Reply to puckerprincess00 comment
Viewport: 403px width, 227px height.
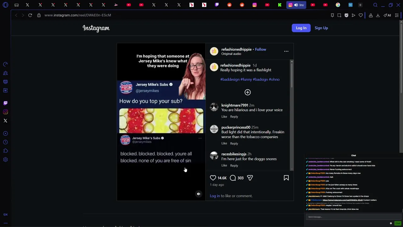[x=234, y=143]
